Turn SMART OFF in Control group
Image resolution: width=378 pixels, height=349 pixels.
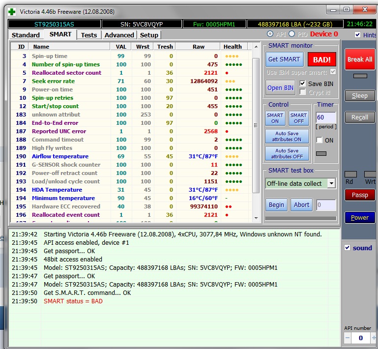click(299, 118)
